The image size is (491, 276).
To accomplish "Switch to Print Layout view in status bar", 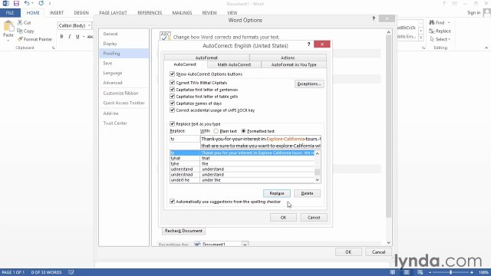I will [407, 272].
